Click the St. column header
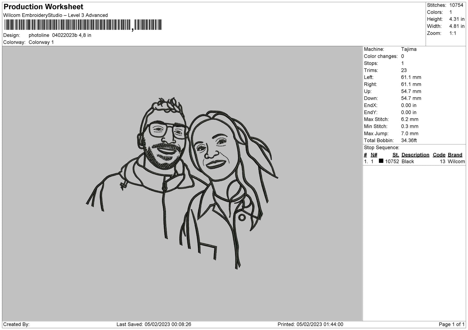The image size is (468, 330). click(395, 155)
